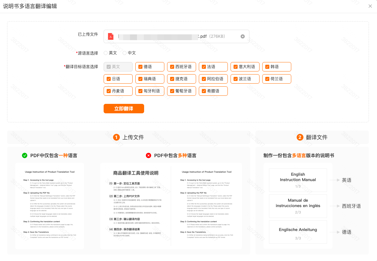
Task: Toggle the 葡萄牙语 checkbox
Action: click(172, 91)
